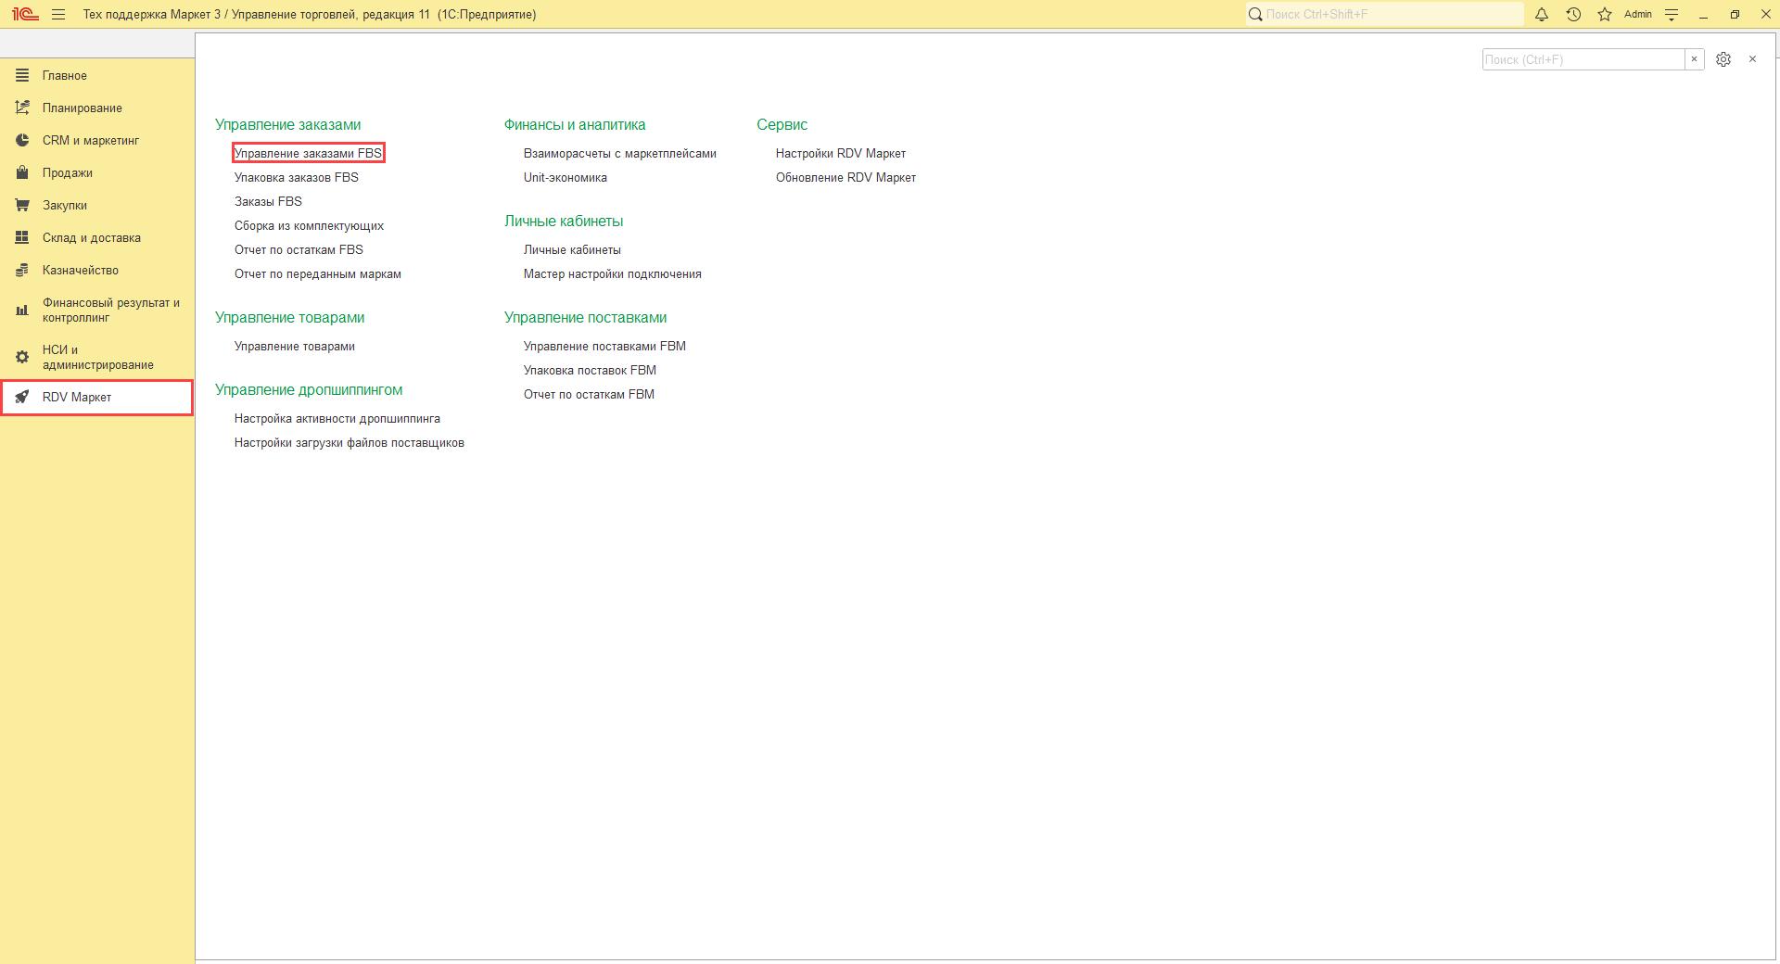Click the global search magnifier icon
This screenshot has height=964, width=1780.
coord(1255,14)
